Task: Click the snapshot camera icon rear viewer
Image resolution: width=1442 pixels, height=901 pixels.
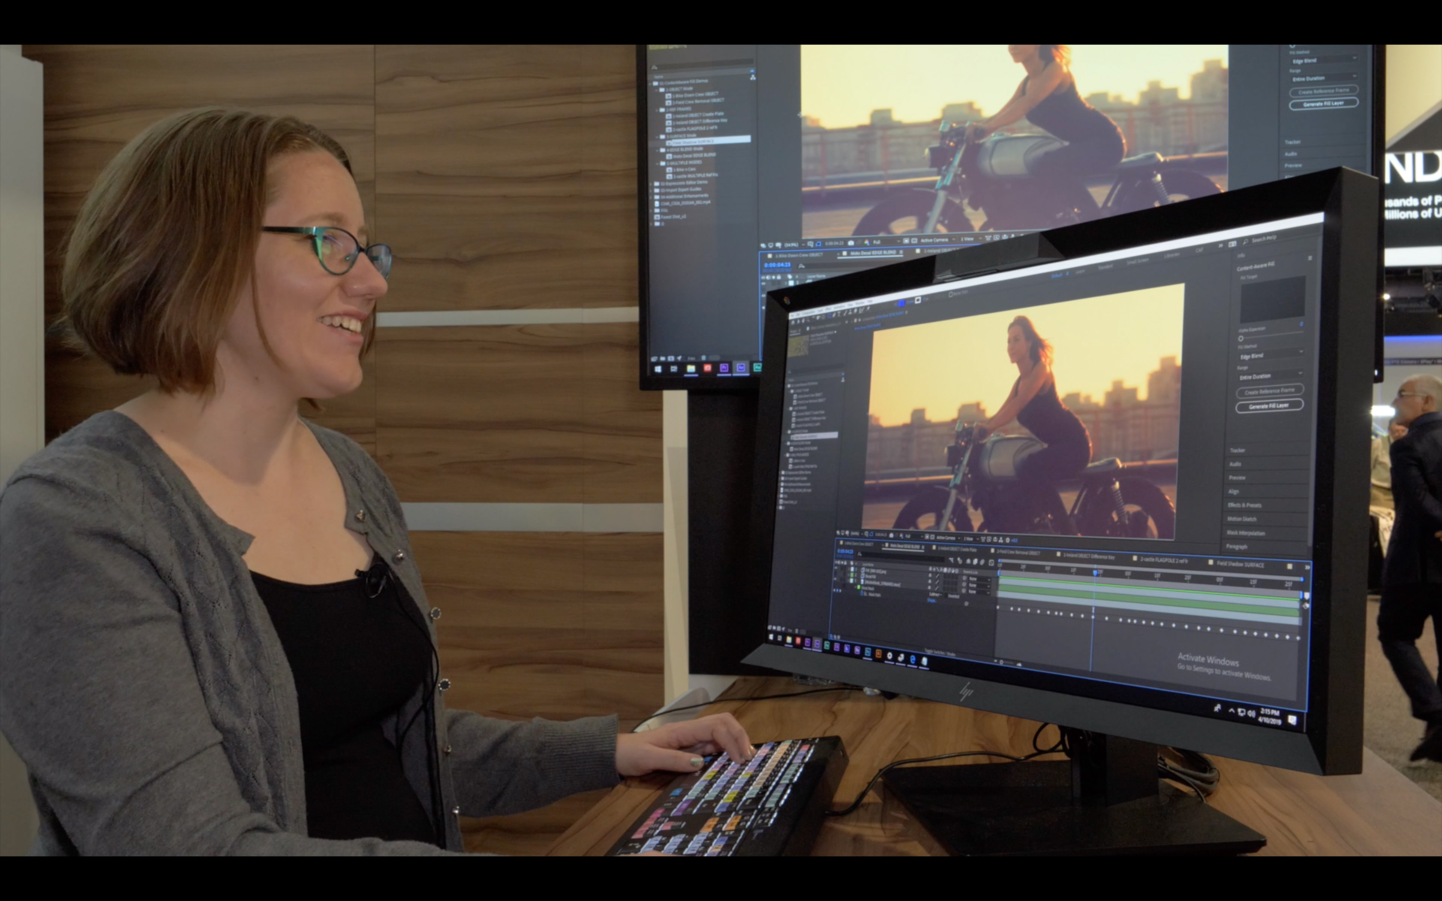Action: 851,242
